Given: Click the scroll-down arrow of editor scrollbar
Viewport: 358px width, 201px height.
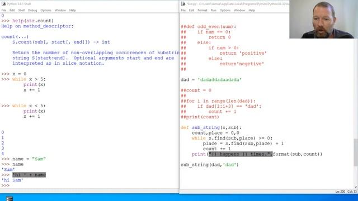Looking at the screenshot, I should (356, 187).
